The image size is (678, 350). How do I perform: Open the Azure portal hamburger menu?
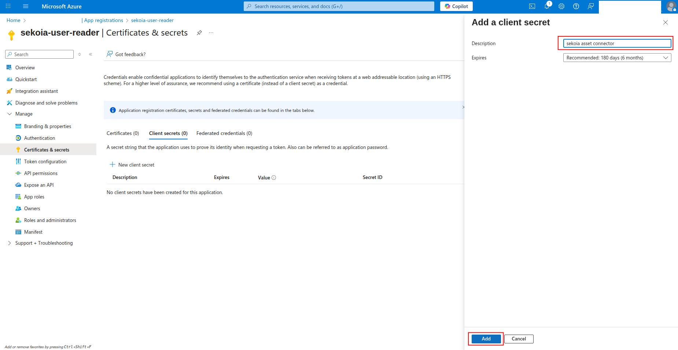[x=26, y=6]
